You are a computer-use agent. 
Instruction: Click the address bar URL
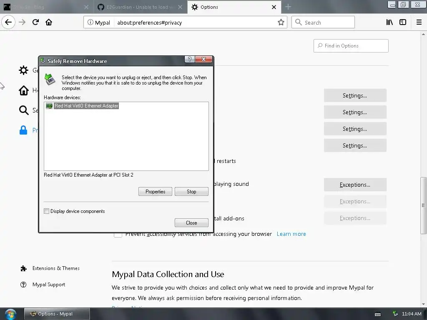[150, 22]
